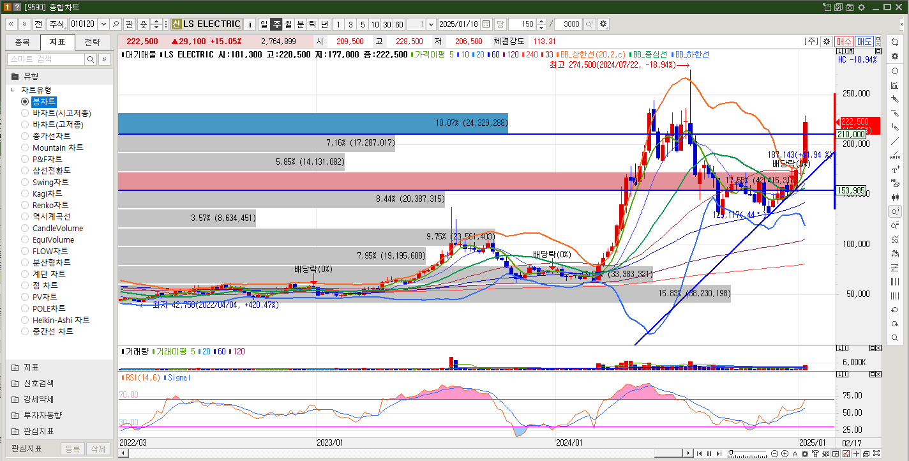Click the capture camera icon in title bar

click(x=849, y=7)
